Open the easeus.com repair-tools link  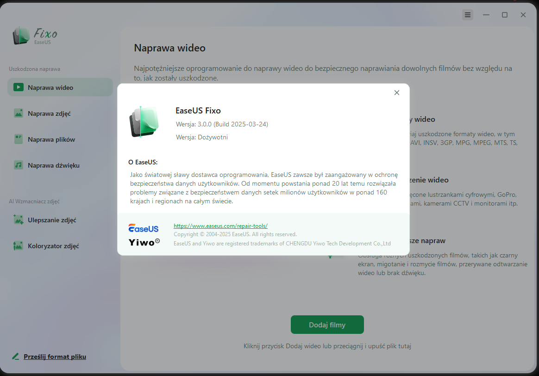pos(221,226)
